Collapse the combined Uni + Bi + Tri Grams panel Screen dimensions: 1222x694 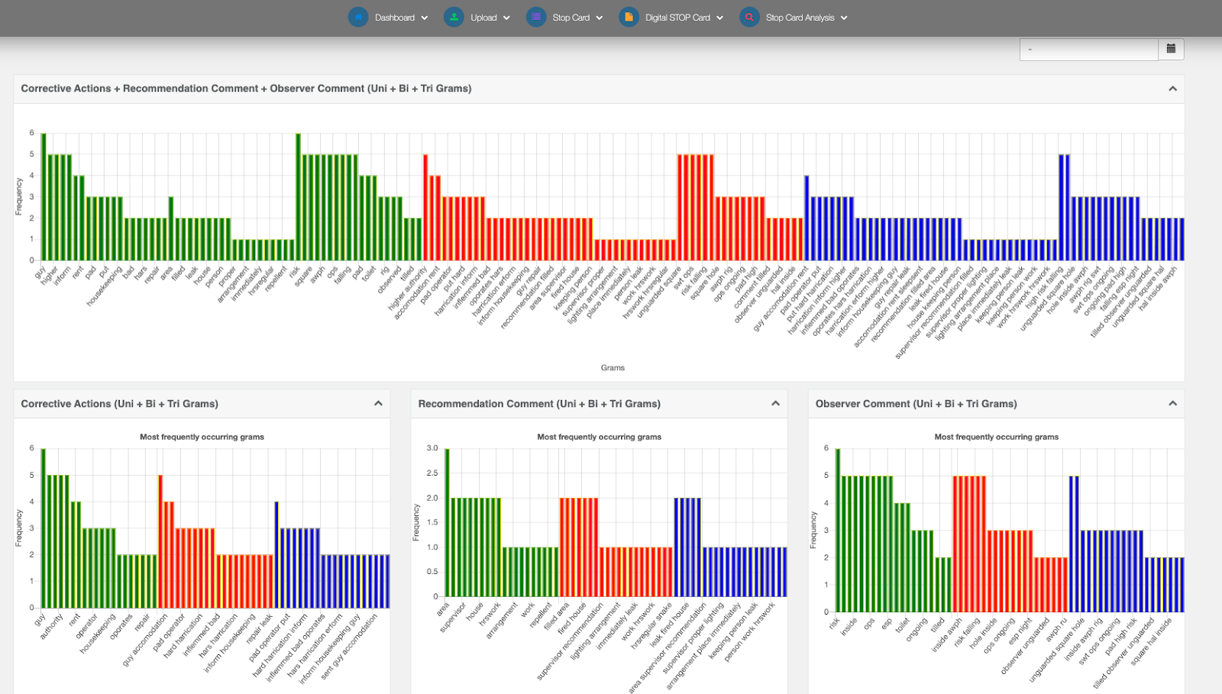[1172, 89]
